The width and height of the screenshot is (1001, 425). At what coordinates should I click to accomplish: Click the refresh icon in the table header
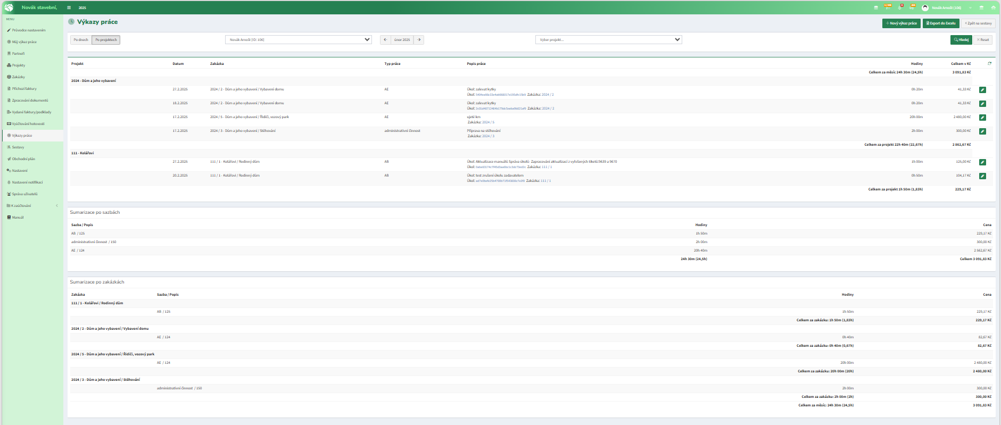coord(990,63)
